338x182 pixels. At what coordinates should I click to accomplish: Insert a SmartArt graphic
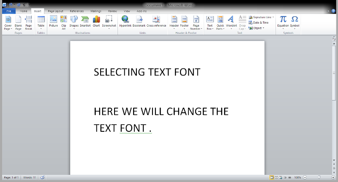click(85, 22)
